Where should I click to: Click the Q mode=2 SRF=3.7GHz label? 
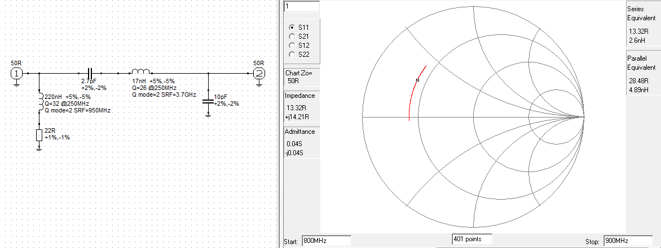tap(165, 95)
